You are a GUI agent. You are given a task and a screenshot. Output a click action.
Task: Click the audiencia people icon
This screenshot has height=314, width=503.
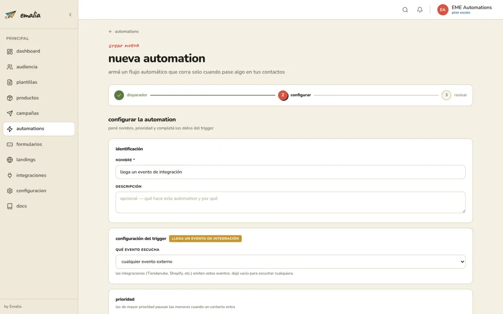click(10, 67)
